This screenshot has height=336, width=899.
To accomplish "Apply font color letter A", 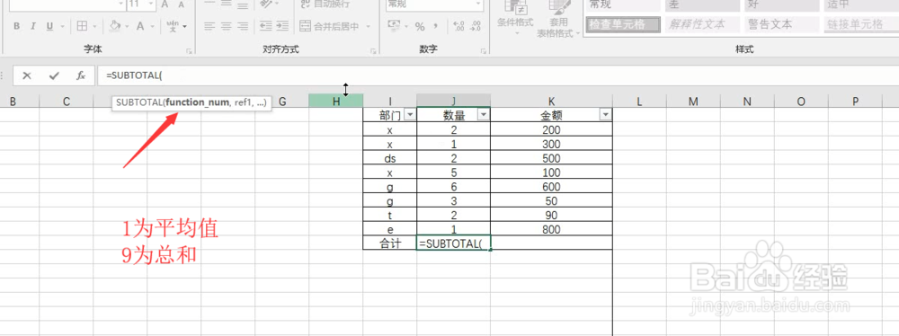I will pos(140,26).
